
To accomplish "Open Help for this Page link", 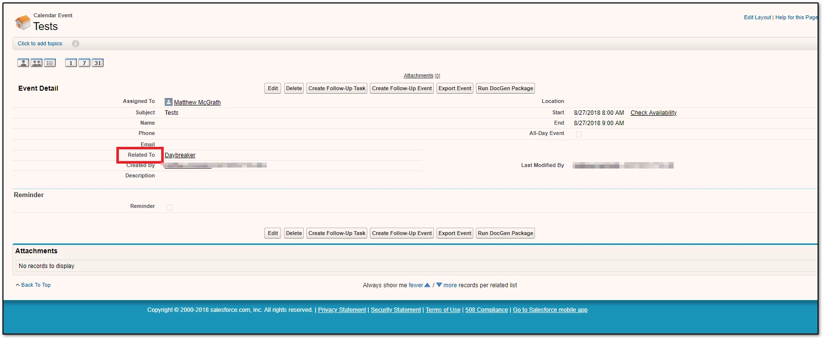I will tap(796, 17).
